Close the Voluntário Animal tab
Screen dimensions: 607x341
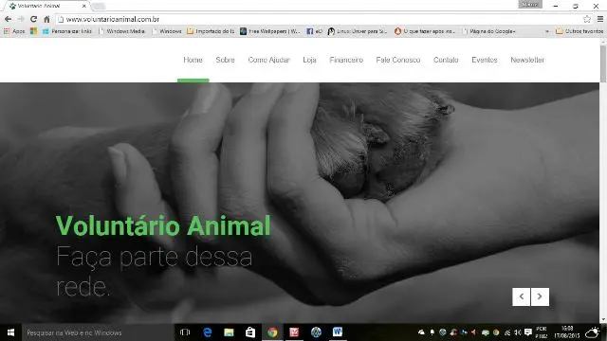tap(84, 6)
